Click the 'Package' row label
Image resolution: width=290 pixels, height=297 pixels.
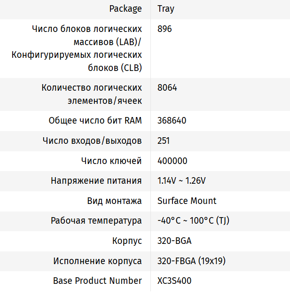(125, 8)
